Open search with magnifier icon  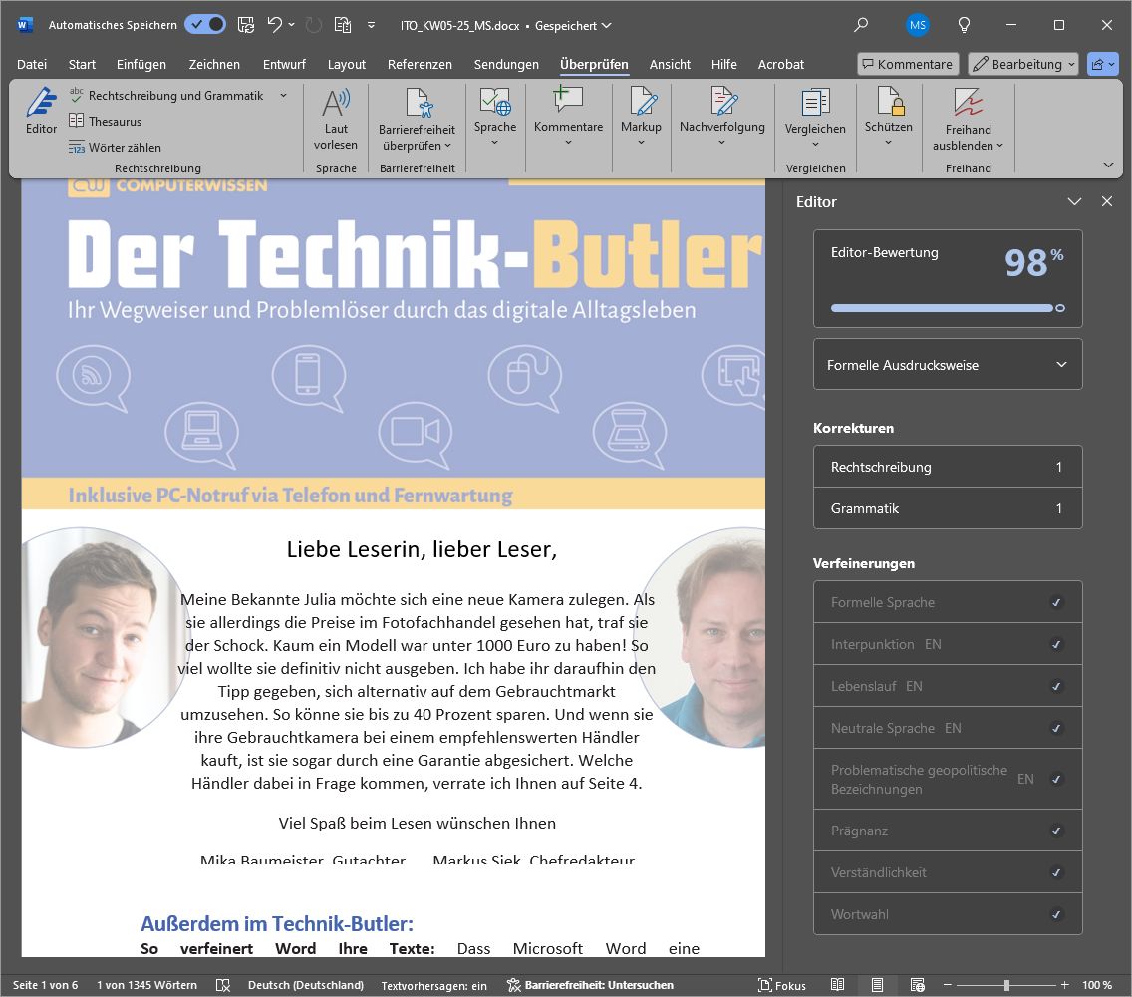[861, 25]
